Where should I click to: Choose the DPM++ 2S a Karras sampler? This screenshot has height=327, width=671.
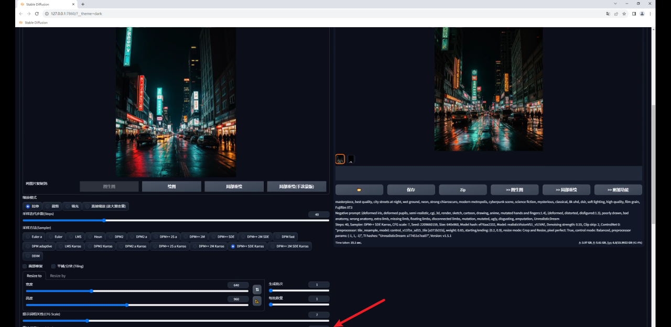click(x=169, y=246)
